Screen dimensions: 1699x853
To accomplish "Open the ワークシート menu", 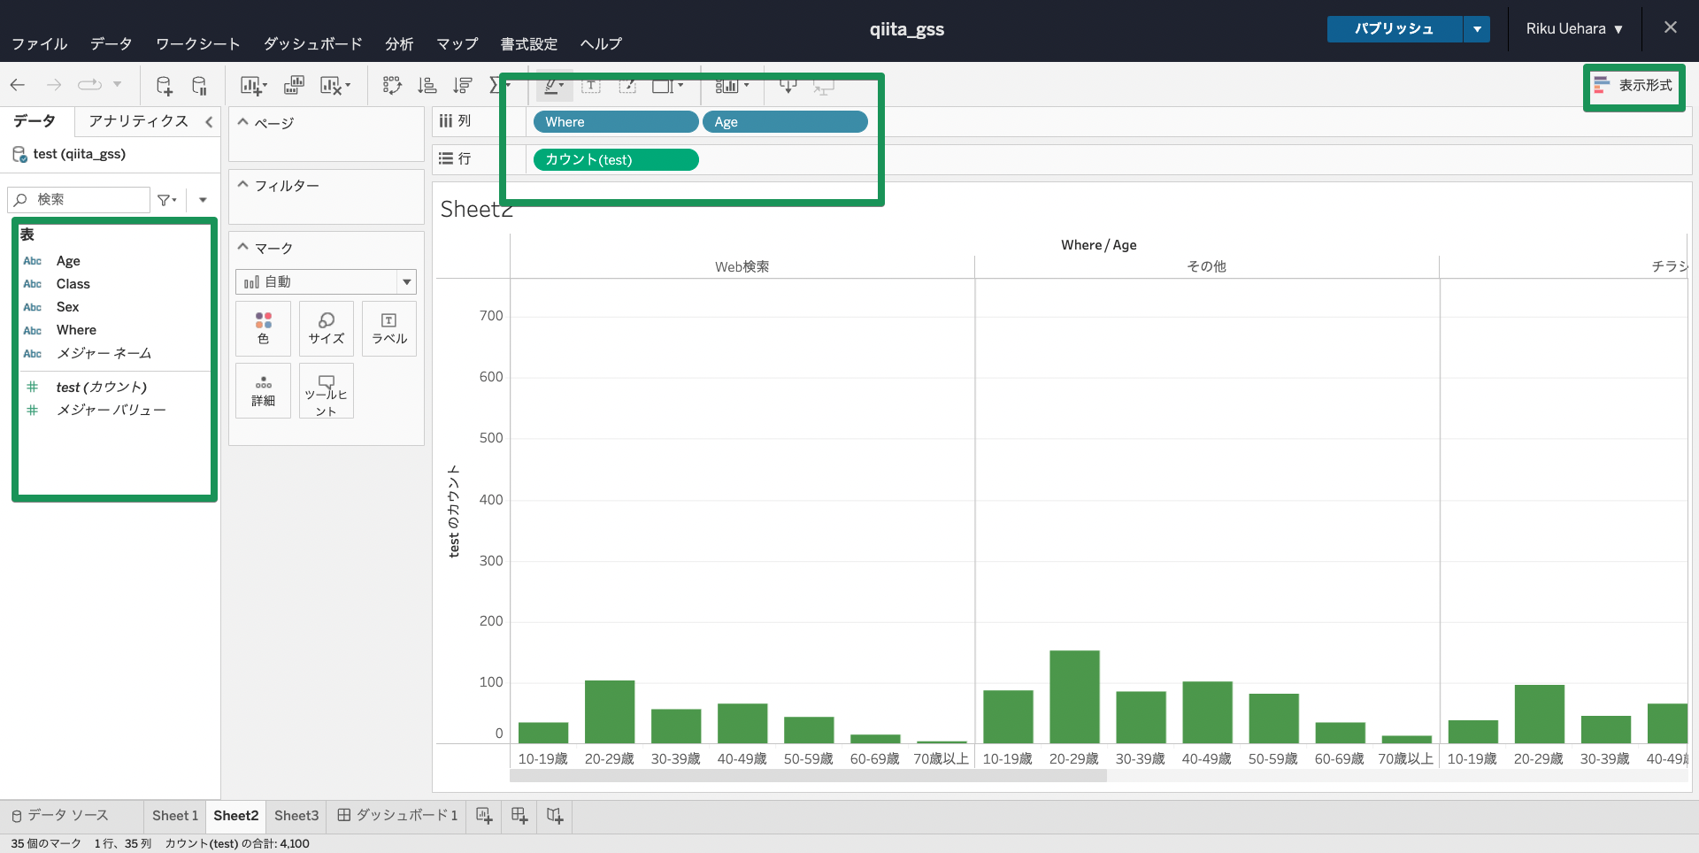I will pos(197,44).
